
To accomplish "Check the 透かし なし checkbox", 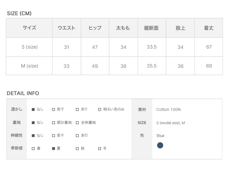I will click(33, 109).
